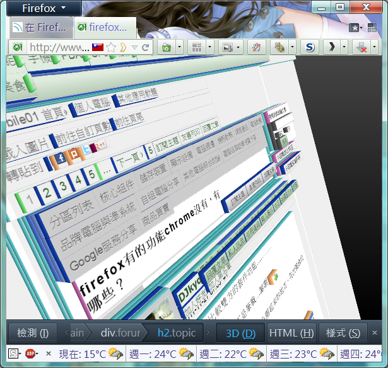Open the tab groups panorama view
This screenshot has width=388, height=368.
[x=372, y=28]
